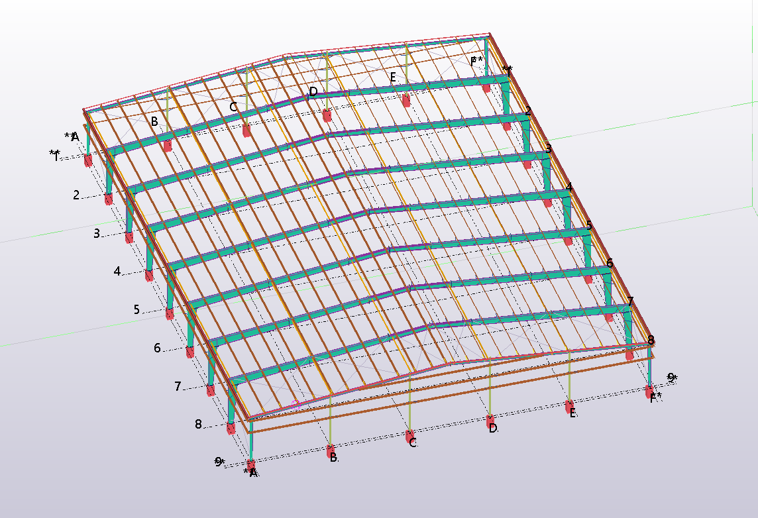Image resolution: width=758 pixels, height=518 pixels.
Task: Pick the left column footing on grid line 6
Action: [x=190, y=352]
